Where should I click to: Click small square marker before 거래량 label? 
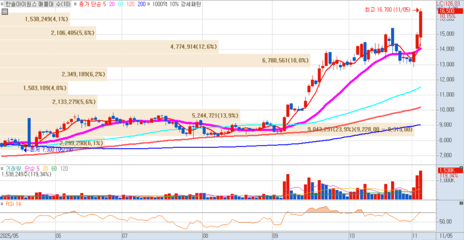2,169
